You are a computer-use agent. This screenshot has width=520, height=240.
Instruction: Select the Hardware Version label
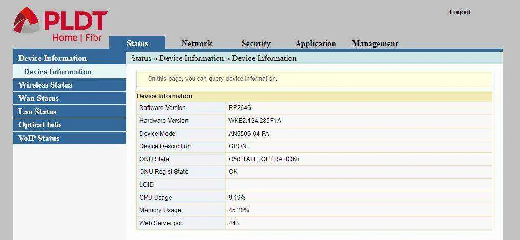(164, 120)
